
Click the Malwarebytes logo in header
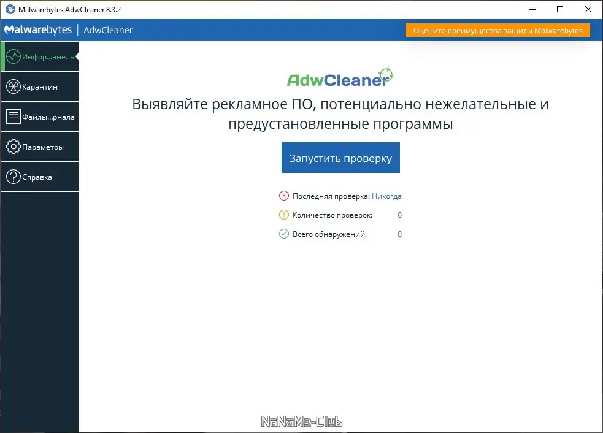pos(38,29)
